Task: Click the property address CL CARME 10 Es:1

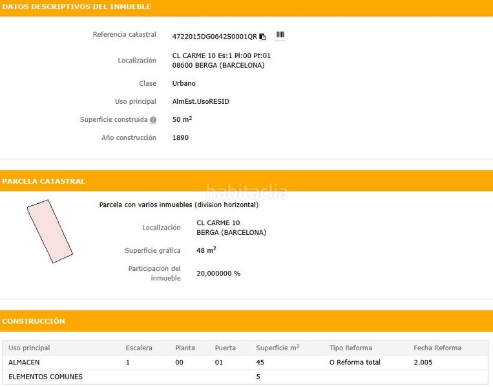Action: [x=221, y=56]
